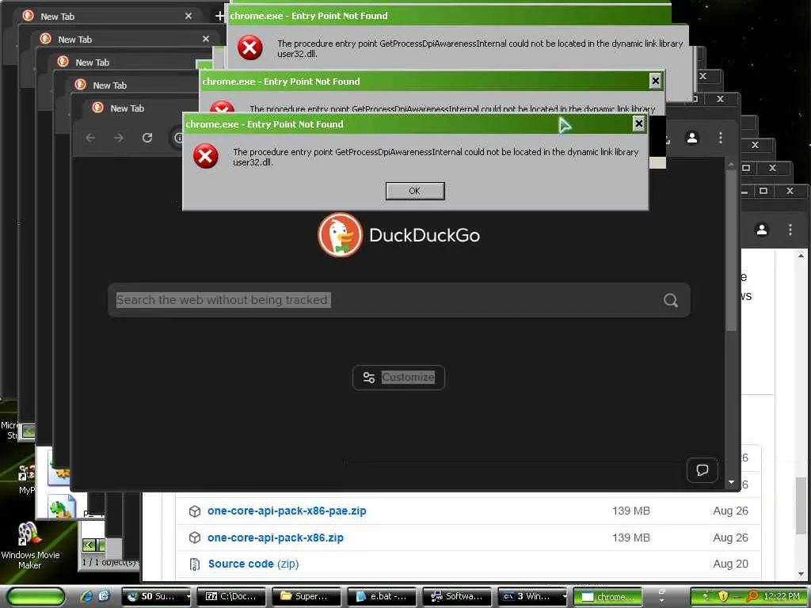This screenshot has width=811, height=608.
Task: Download one-core-api-pack-x86.zip
Action: 275,538
